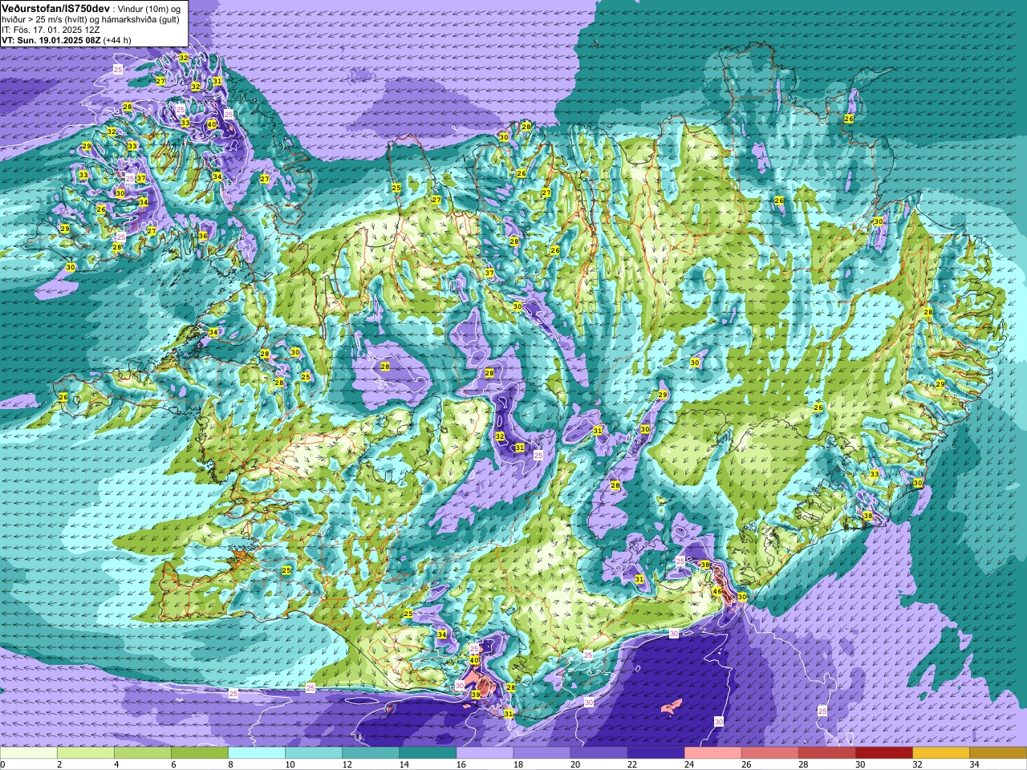The image size is (1027, 770).
Task: Click the purple 20–22 m/s legend swatch
Action: pyautogui.click(x=599, y=754)
